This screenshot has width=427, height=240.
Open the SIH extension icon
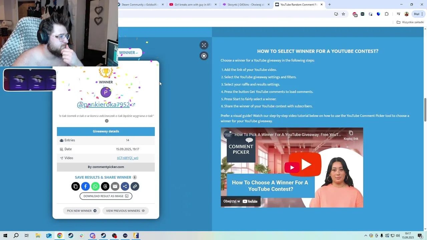coord(362,14)
